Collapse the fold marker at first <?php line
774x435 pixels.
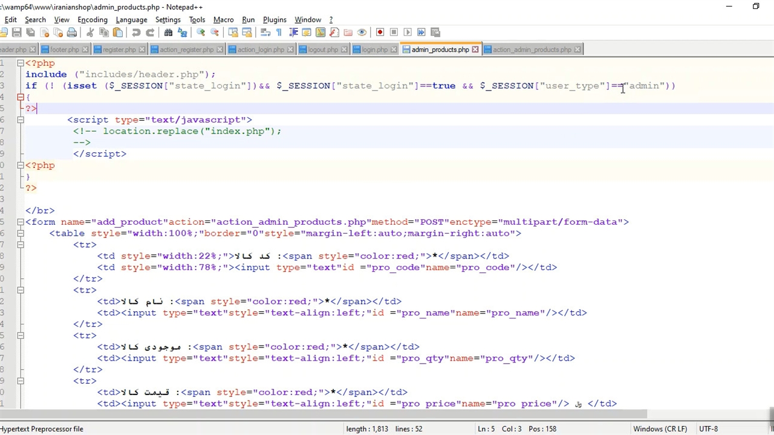click(21, 63)
